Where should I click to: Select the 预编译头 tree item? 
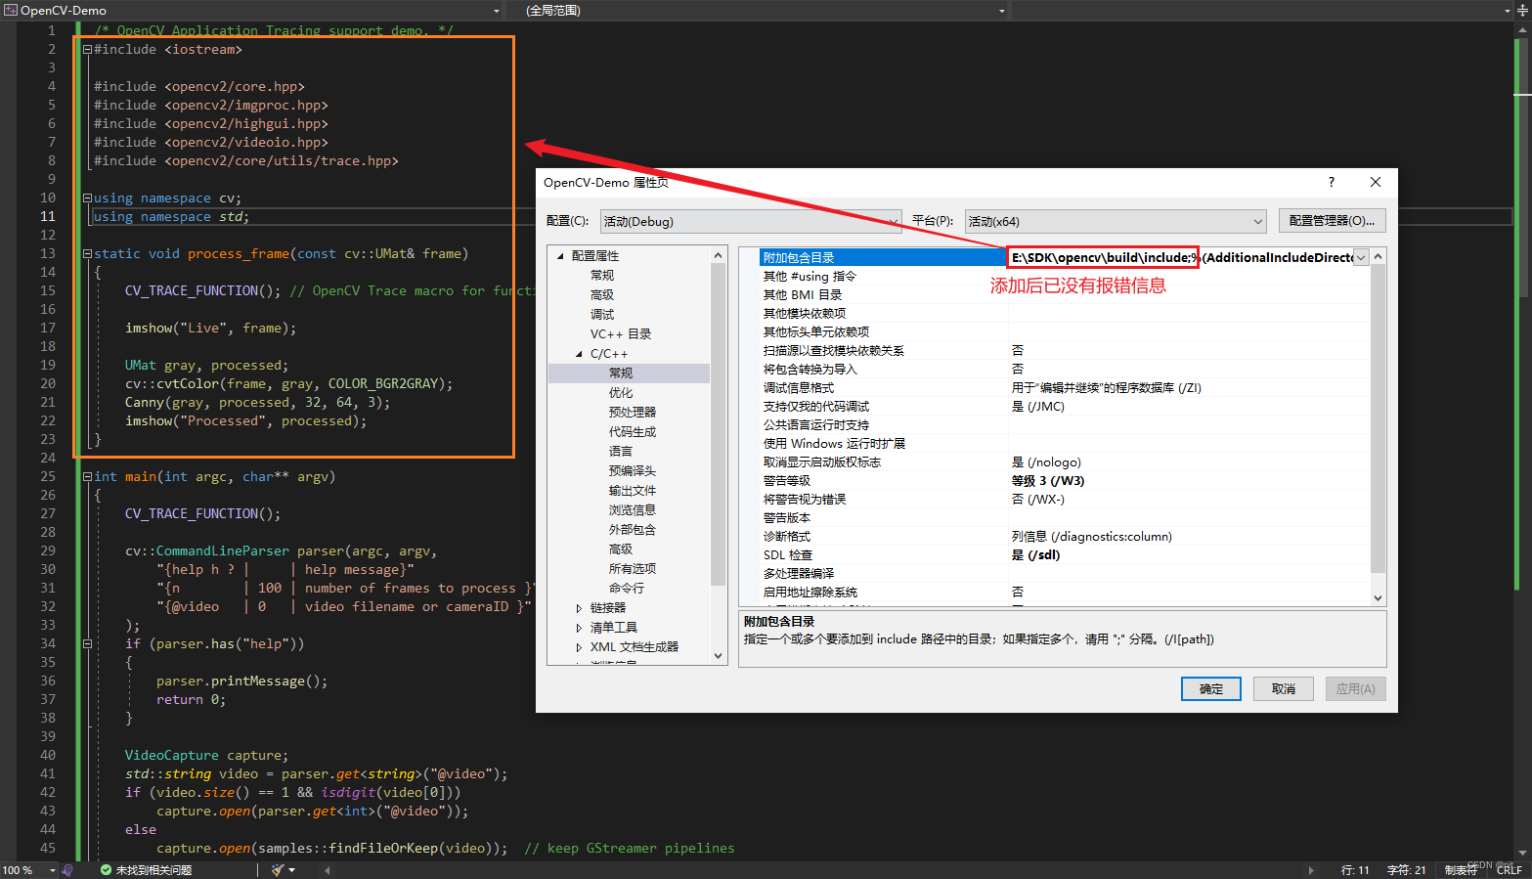pos(633,471)
